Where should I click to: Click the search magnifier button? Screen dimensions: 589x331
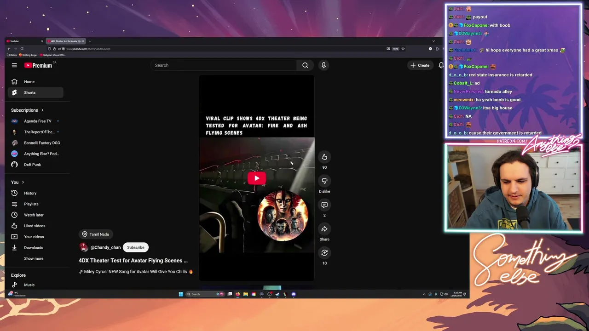(x=305, y=65)
